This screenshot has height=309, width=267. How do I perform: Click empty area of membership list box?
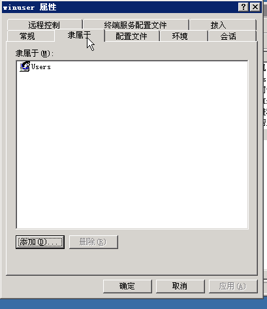pyautogui.click(x=132, y=152)
